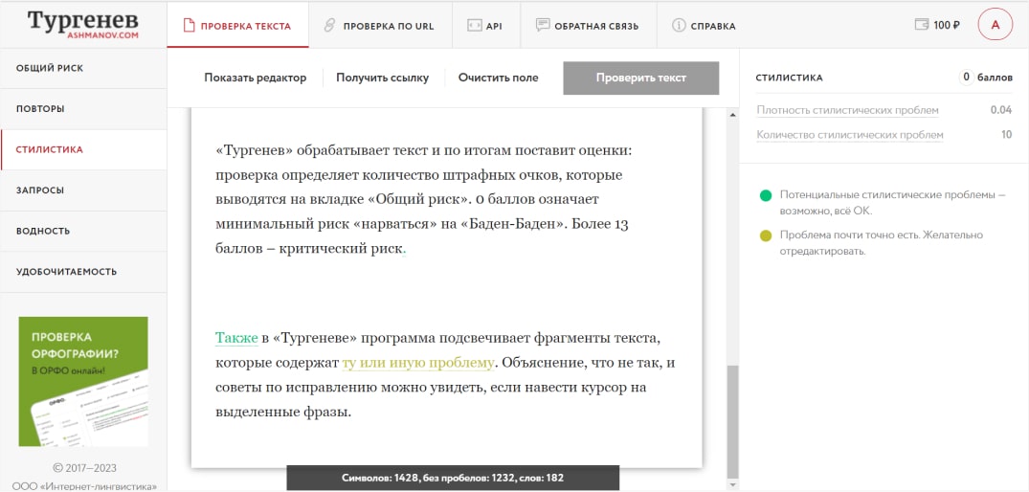Click the Тургенев logo

tap(83, 24)
